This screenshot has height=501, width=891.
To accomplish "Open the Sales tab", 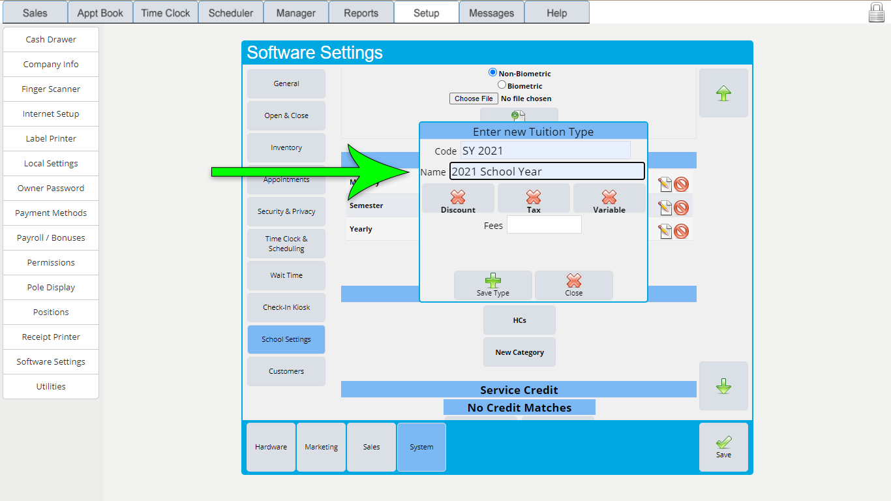I will pos(35,12).
